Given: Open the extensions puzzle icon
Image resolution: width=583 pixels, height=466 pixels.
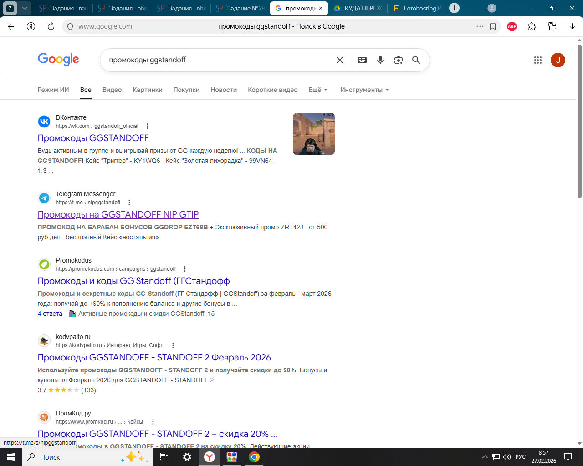Looking at the screenshot, I should tap(532, 26).
